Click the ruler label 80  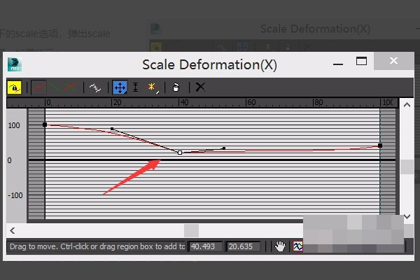click(318, 102)
